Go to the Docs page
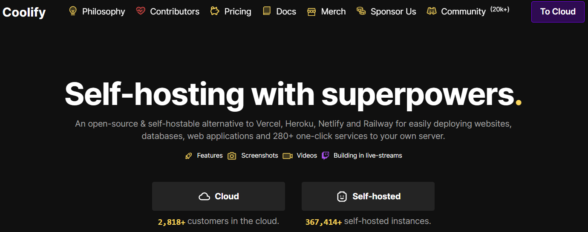 pos(286,11)
